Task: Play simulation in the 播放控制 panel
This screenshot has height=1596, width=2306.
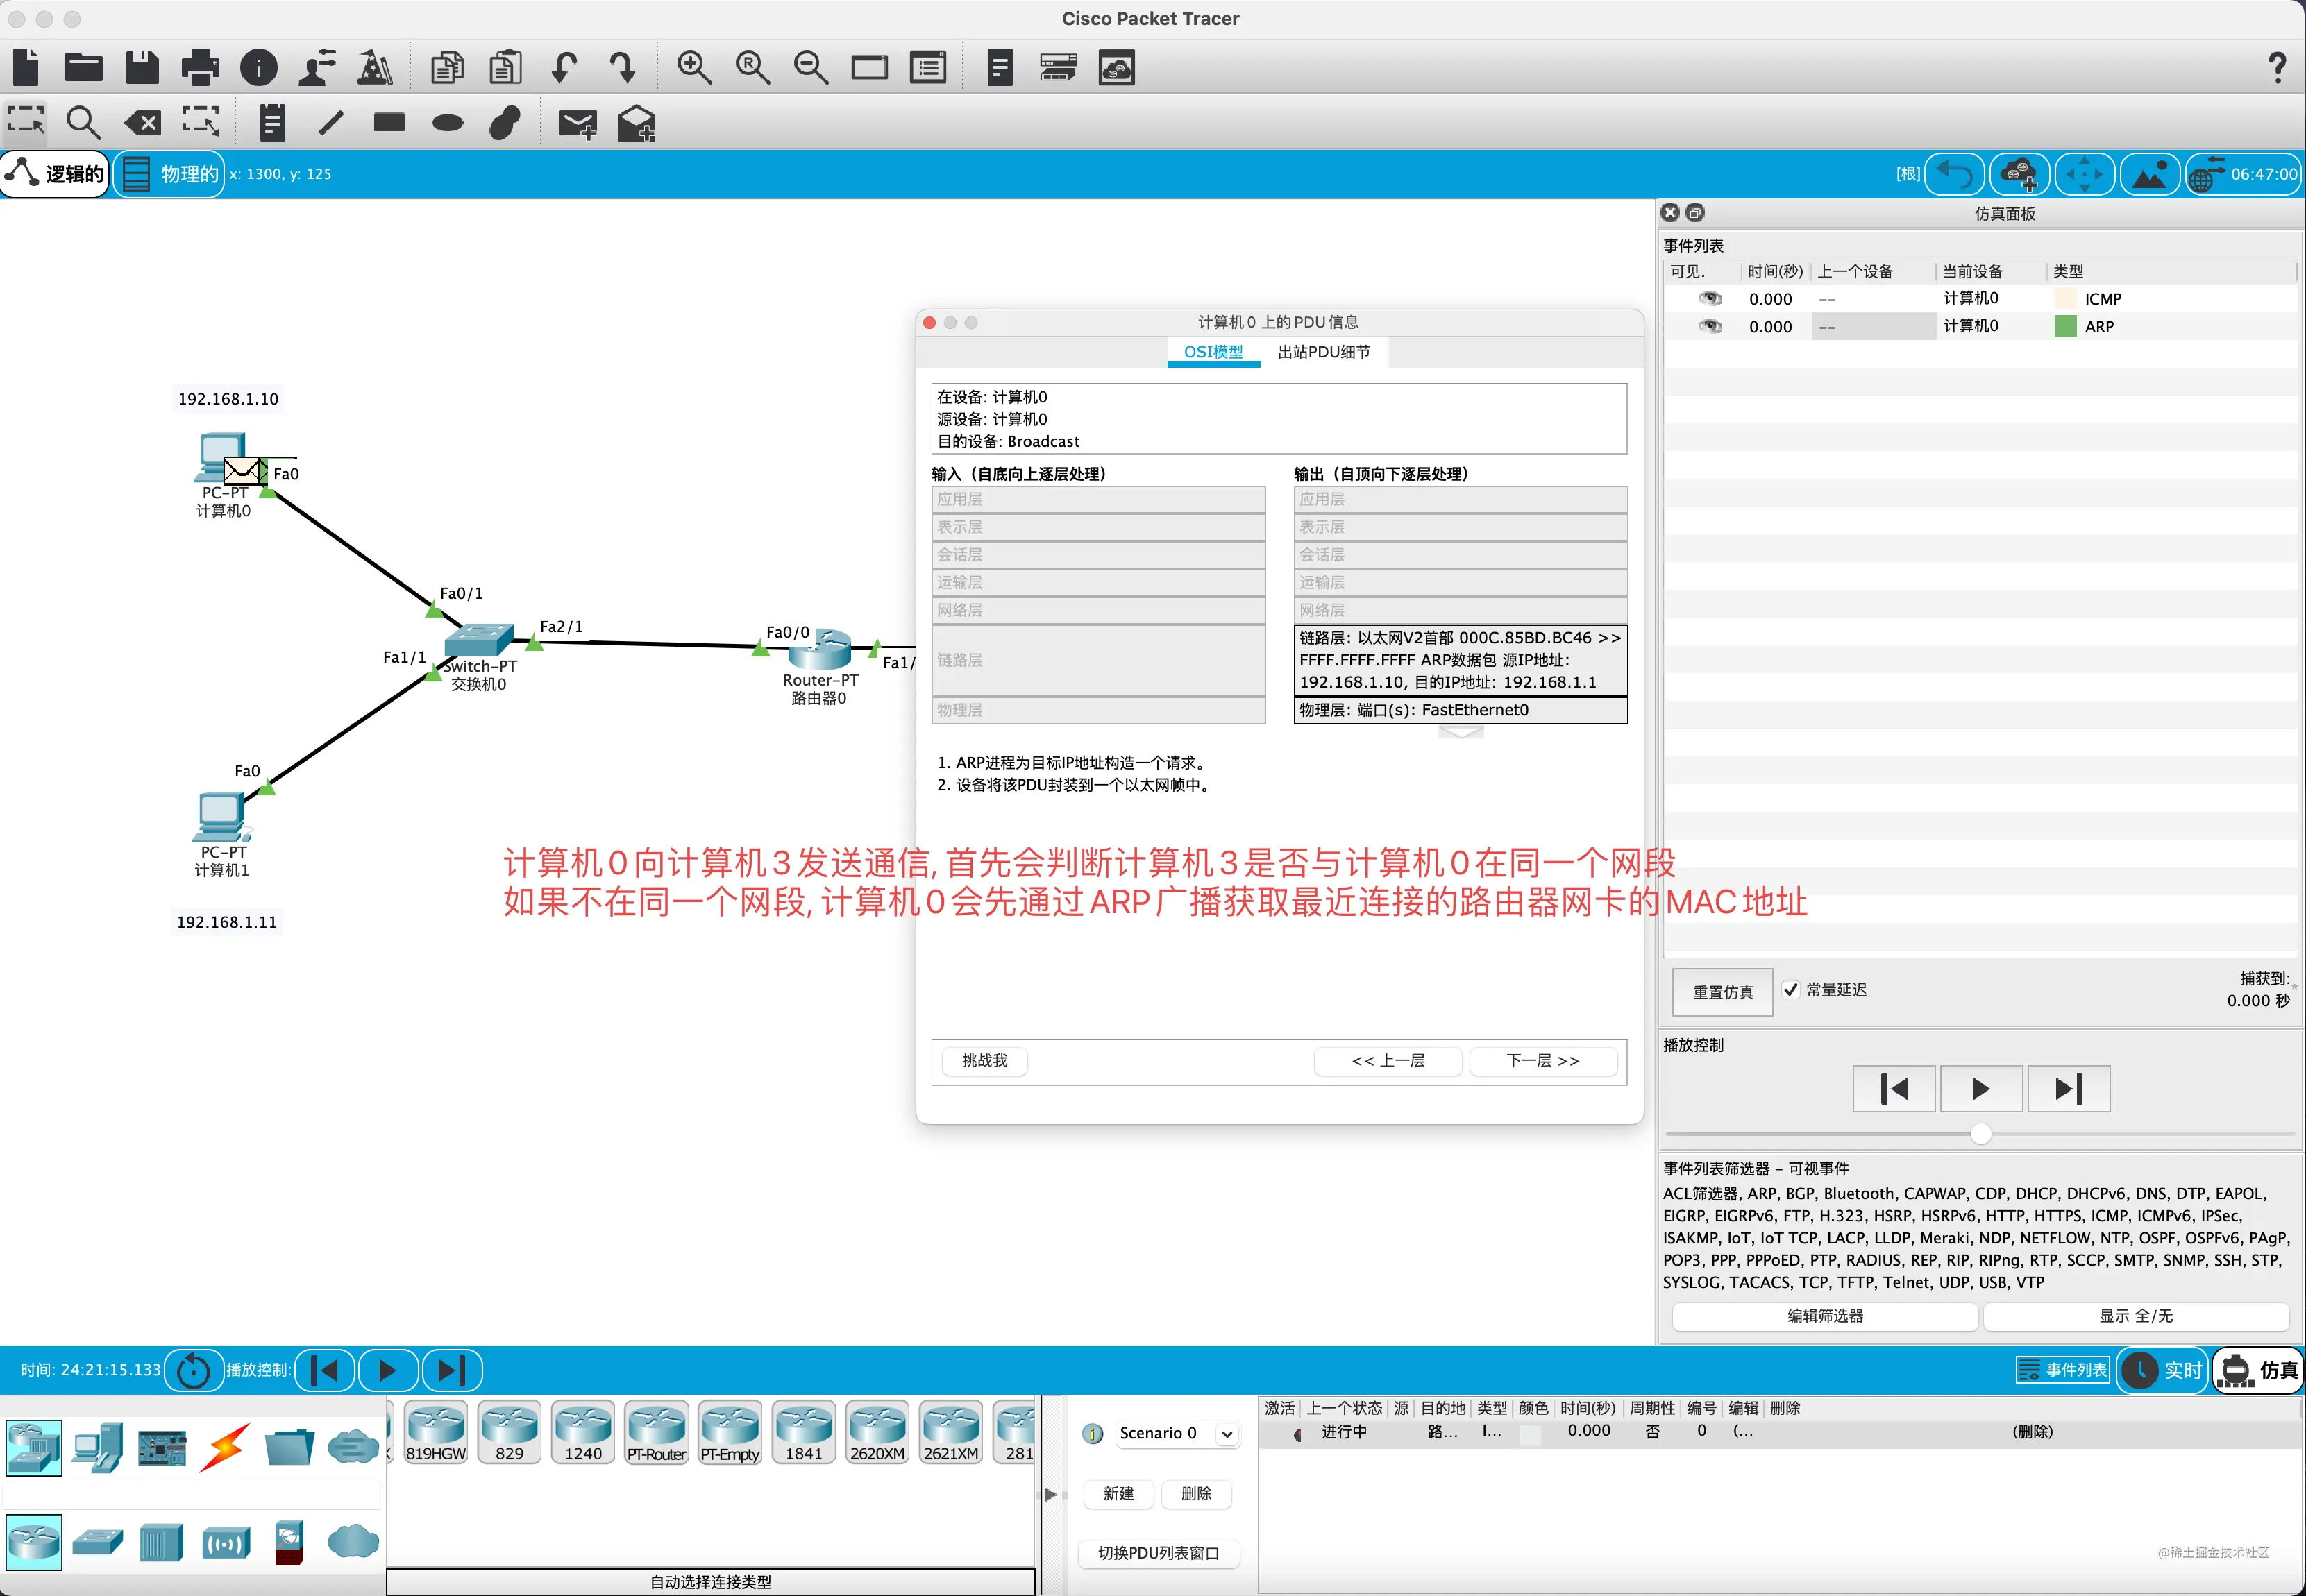Action: pos(1981,1089)
